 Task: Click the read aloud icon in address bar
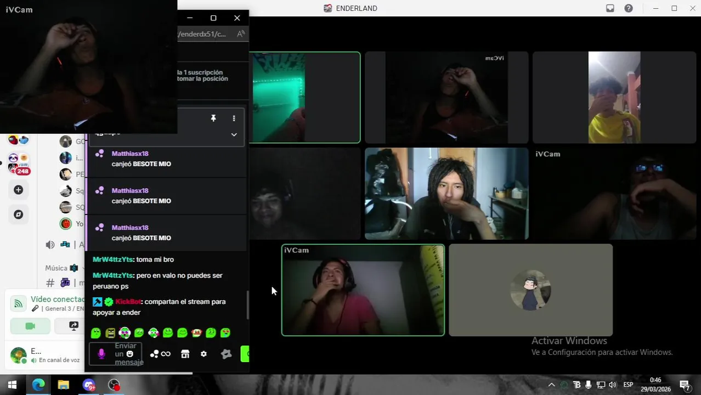point(240,34)
